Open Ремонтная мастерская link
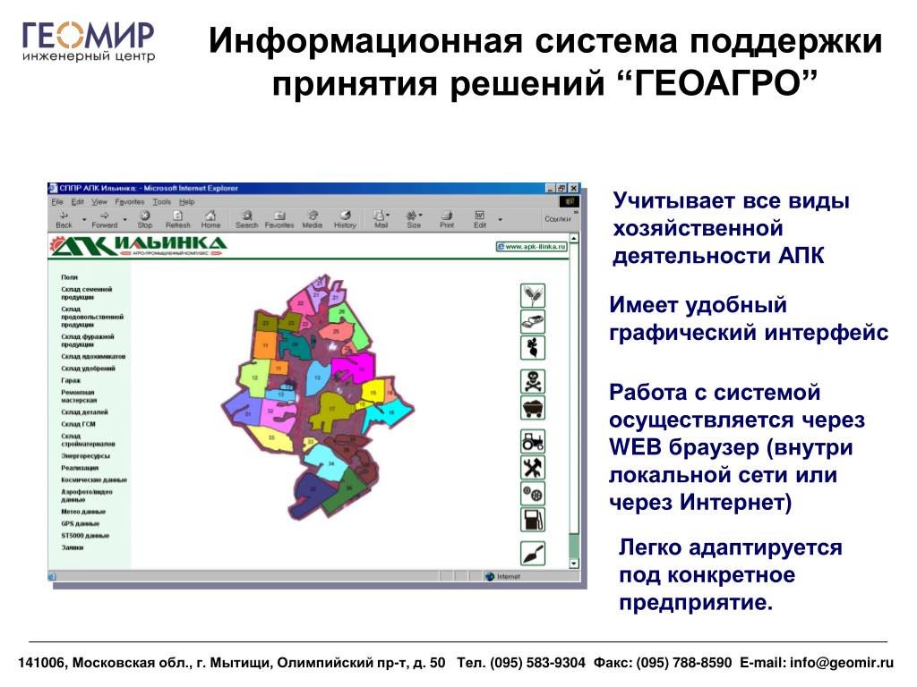The height and width of the screenshot is (687, 917). tap(79, 396)
